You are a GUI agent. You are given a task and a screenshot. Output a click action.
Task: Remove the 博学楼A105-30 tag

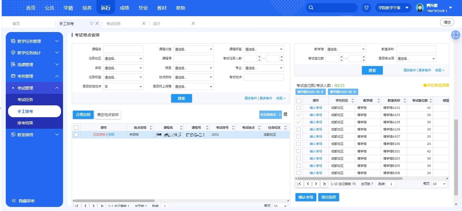click(x=322, y=92)
